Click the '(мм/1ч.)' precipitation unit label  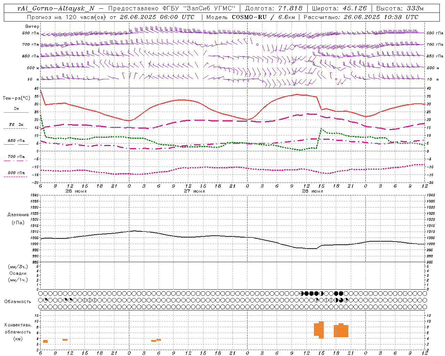point(18,280)
